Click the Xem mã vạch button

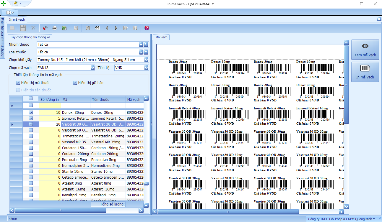pyautogui.click(x=365, y=50)
